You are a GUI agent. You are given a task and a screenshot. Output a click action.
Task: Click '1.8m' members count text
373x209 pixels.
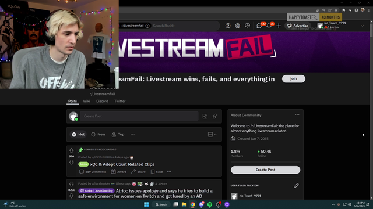[235, 151]
